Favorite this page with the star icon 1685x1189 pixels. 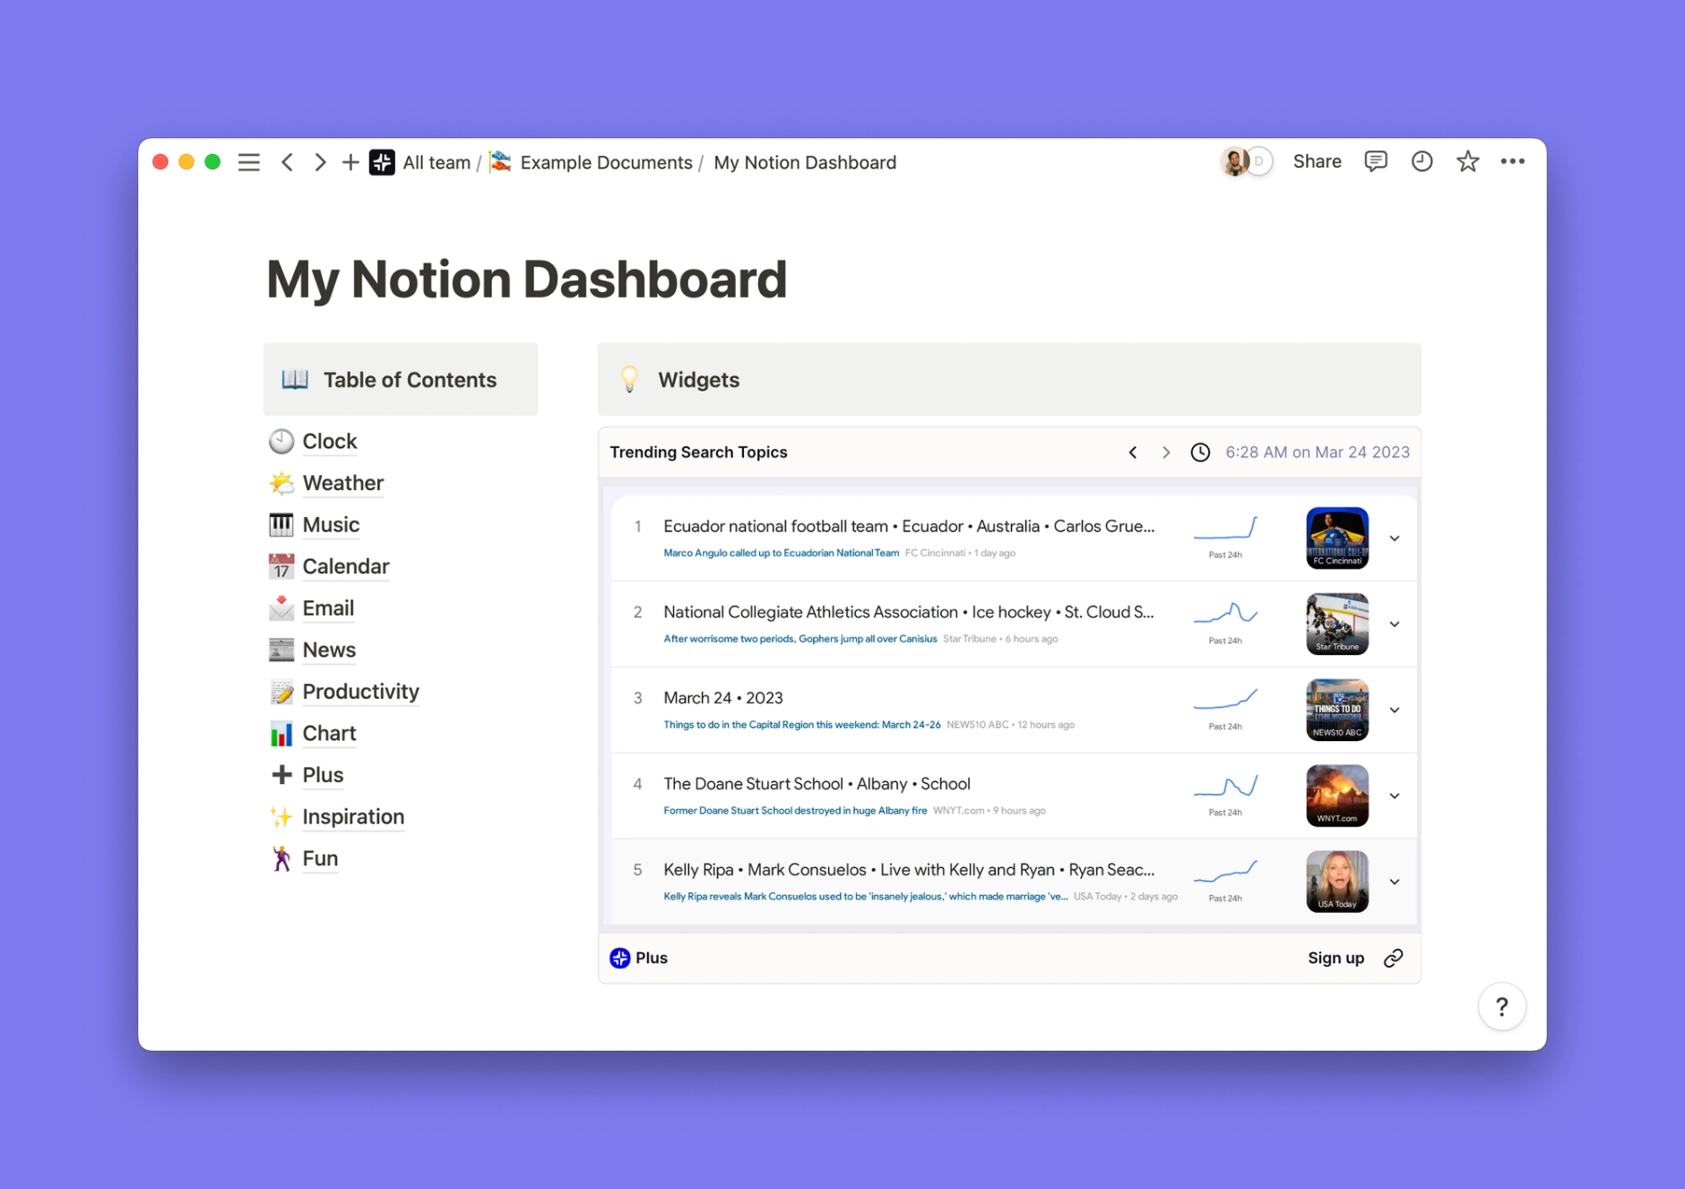[1467, 161]
